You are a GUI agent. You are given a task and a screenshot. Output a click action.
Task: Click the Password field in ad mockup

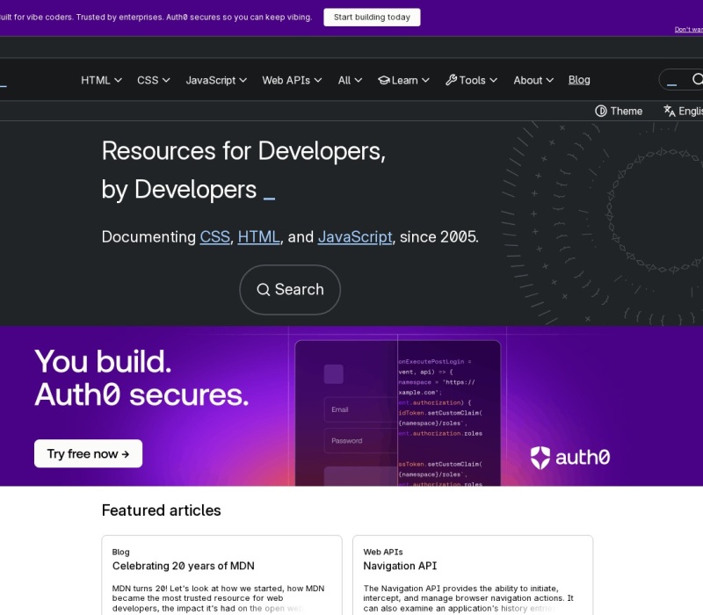pos(360,441)
